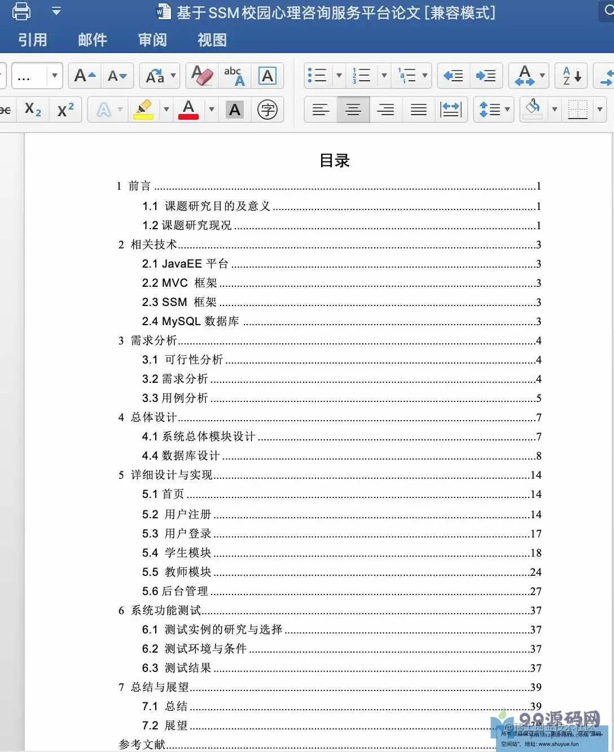Open the quick access toolbar customize arrow
The height and width of the screenshot is (752, 614).
coord(56,11)
